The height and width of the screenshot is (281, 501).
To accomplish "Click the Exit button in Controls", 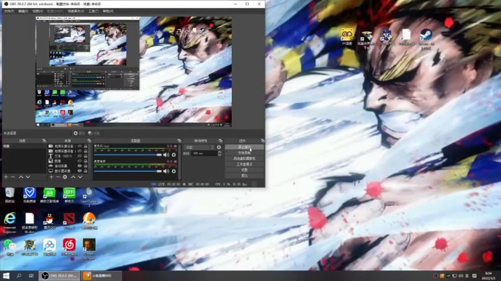I will coord(244,175).
